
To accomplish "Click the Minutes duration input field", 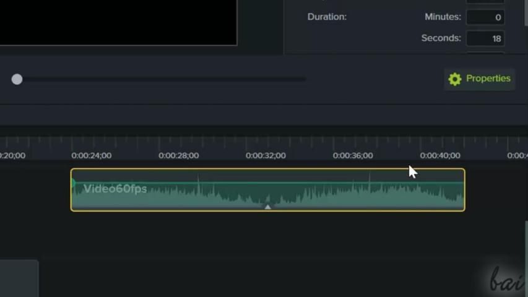I will 485,17.
